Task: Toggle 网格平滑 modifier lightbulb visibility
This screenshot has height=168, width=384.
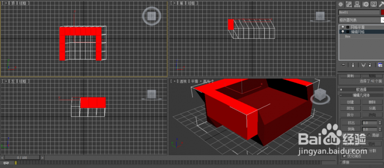Action: point(342,27)
